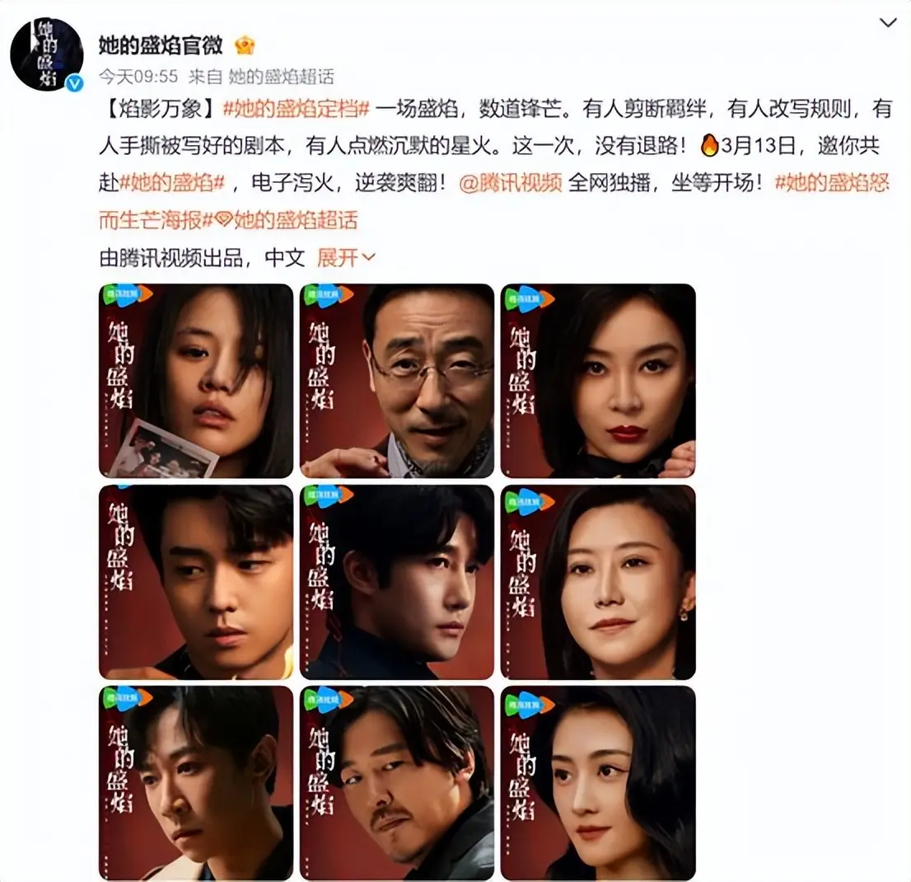Open the #她的盛焰怒而生芒海报# hashtag
This screenshot has height=882, width=911.
[x=494, y=202]
